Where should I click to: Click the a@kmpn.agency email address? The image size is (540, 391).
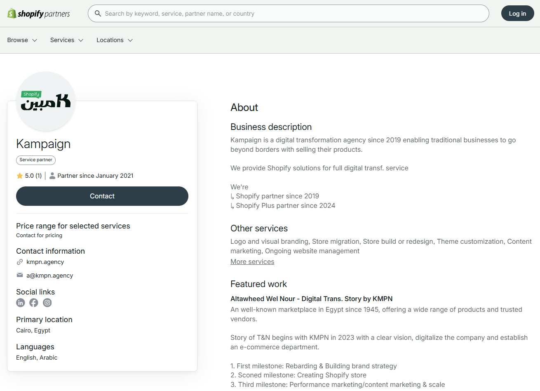point(50,276)
